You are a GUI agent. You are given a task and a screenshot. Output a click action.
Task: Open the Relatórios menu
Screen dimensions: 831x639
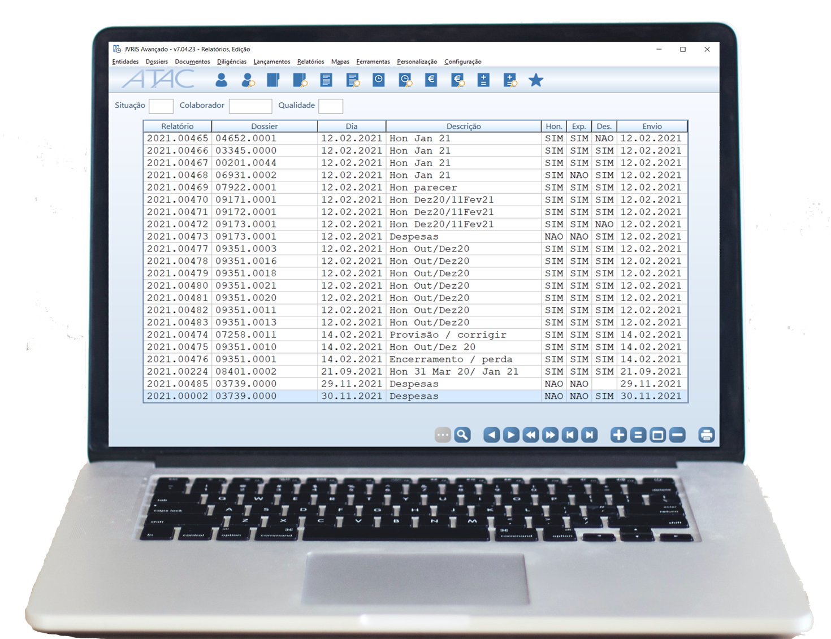tap(311, 62)
